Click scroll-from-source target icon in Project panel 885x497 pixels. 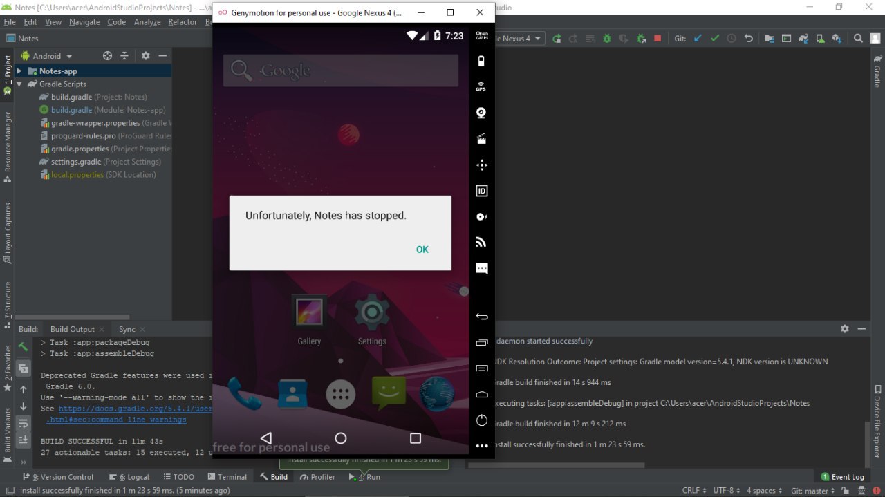(107, 56)
